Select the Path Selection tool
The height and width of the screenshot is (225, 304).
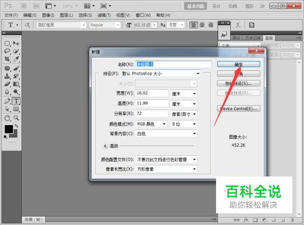pos(7,109)
